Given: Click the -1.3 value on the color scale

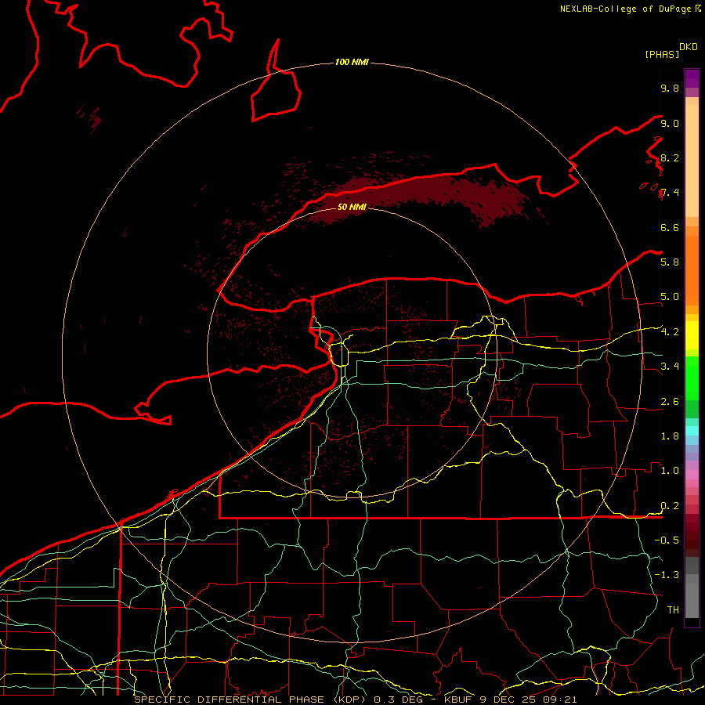Looking at the screenshot, I should click(x=667, y=575).
